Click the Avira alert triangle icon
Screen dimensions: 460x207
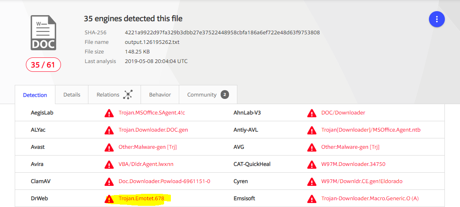tap(109, 164)
